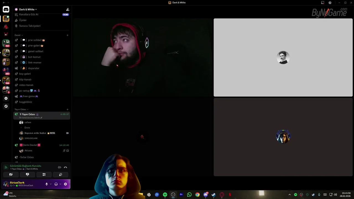
Task: Open the Üyeler members list
Action: [41, 20]
